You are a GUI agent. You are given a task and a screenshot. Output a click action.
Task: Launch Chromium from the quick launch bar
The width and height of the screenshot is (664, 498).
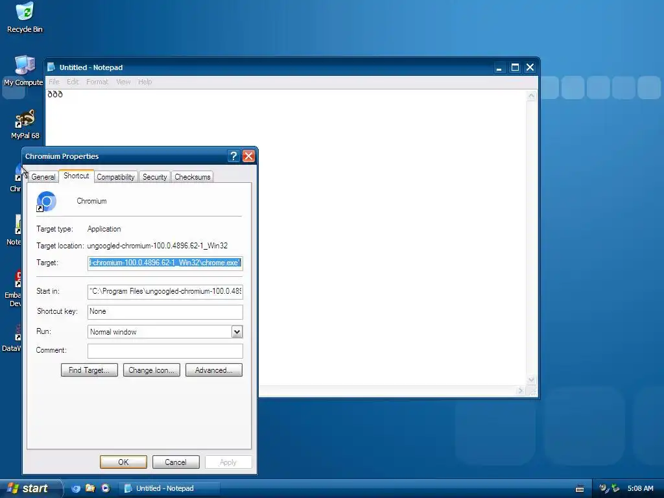click(x=76, y=488)
